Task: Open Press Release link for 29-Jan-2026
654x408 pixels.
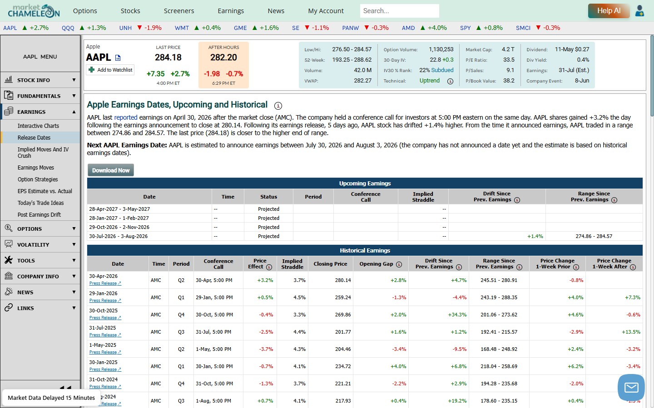Action: [105, 301]
